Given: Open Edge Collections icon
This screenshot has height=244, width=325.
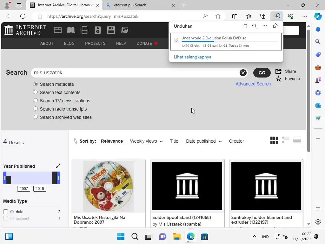Looking at the screenshot, I should tap(263, 16).
